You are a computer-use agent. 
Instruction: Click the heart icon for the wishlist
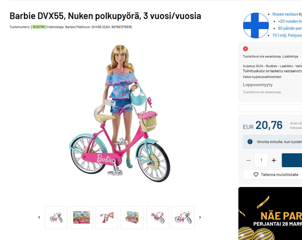tap(256, 174)
